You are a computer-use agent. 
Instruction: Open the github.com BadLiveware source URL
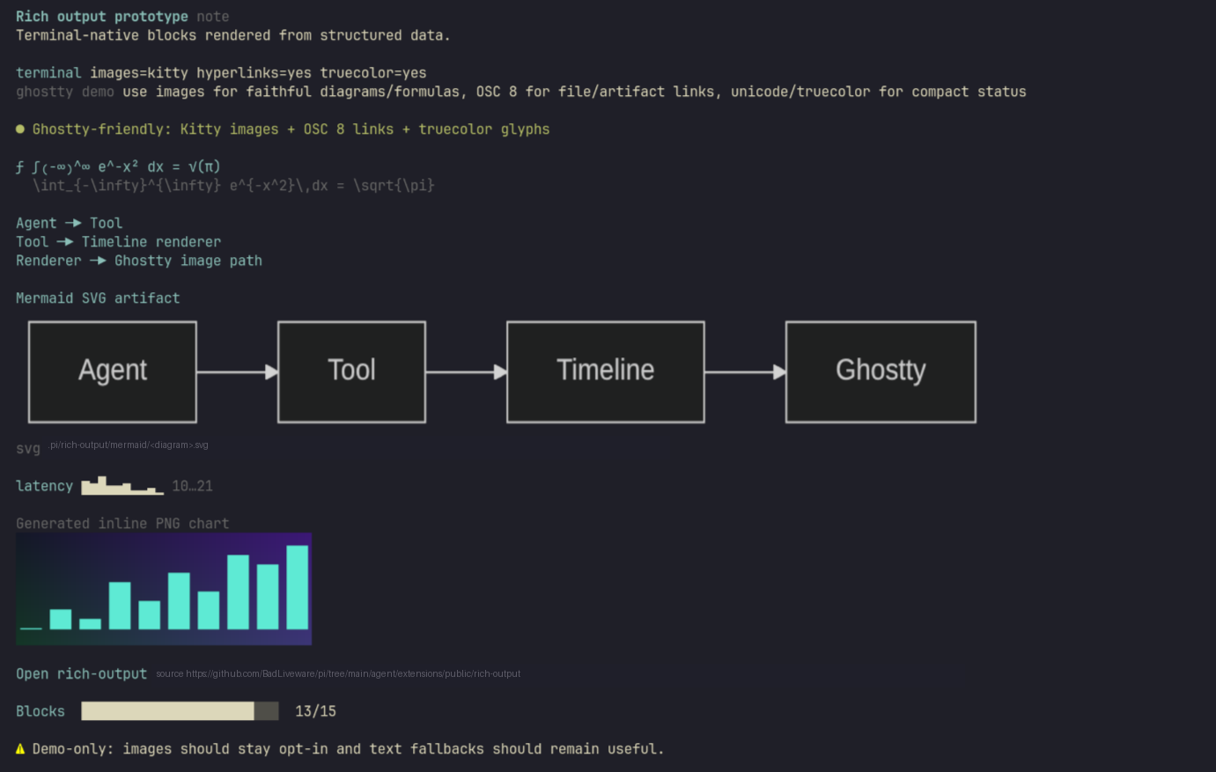(353, 674)
